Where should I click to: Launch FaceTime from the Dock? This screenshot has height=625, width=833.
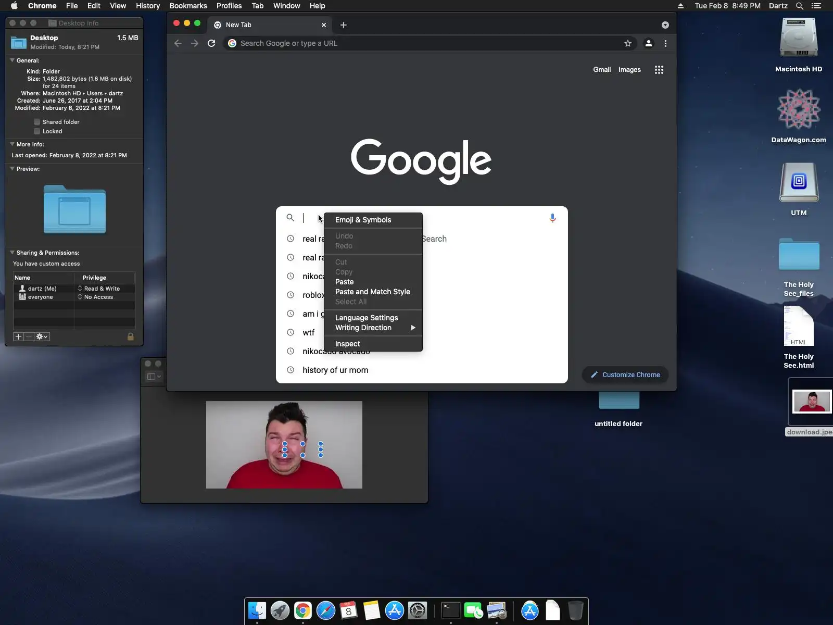pos(473,610)
